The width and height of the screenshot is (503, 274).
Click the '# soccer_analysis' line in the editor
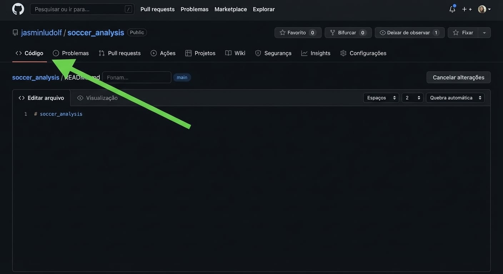59,114
